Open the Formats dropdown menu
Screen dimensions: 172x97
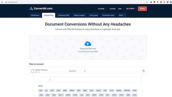tap(102, 9)
